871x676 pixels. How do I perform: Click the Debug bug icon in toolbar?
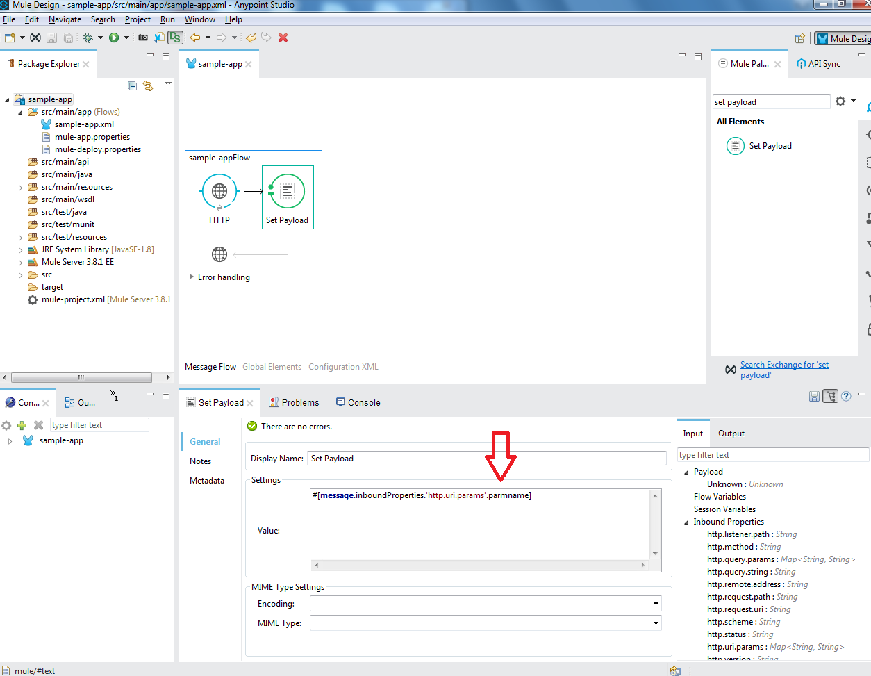coord(88,38)
